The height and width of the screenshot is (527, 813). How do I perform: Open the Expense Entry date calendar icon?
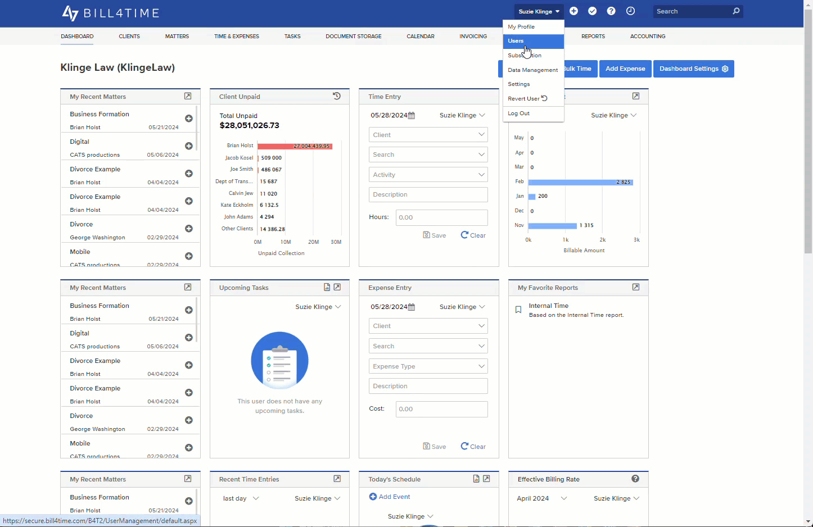(411, 307)
